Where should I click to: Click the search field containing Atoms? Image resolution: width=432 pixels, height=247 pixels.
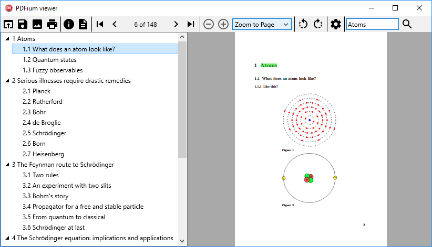(x=372, y=25)
